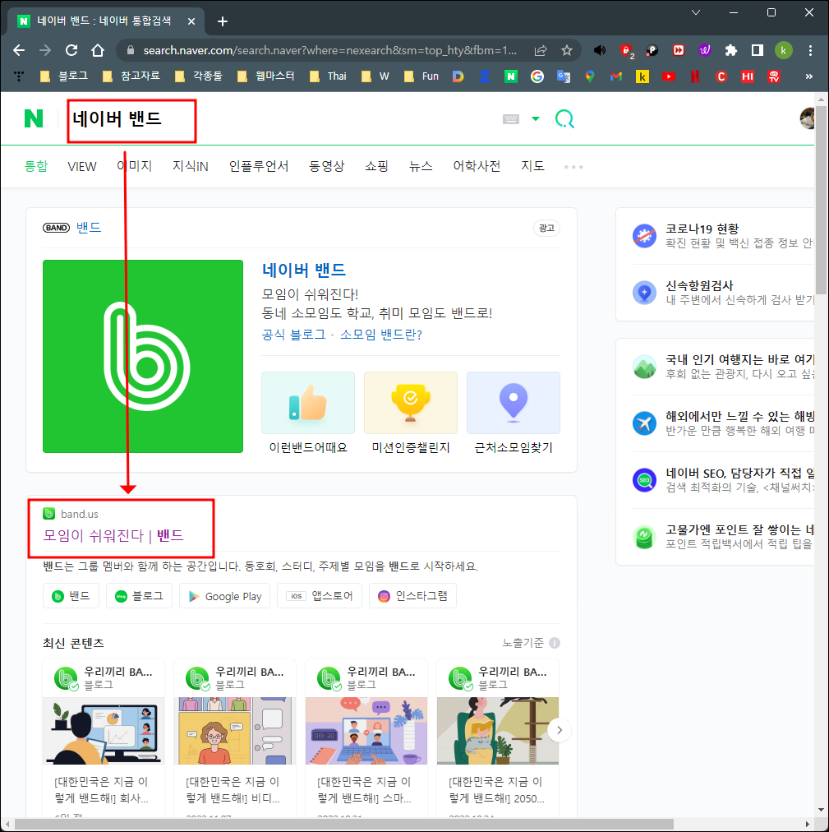This screenshot has height=832, width=829.
Task: Open the Instagram icon in the band links
Action: [x=384, y=595]
